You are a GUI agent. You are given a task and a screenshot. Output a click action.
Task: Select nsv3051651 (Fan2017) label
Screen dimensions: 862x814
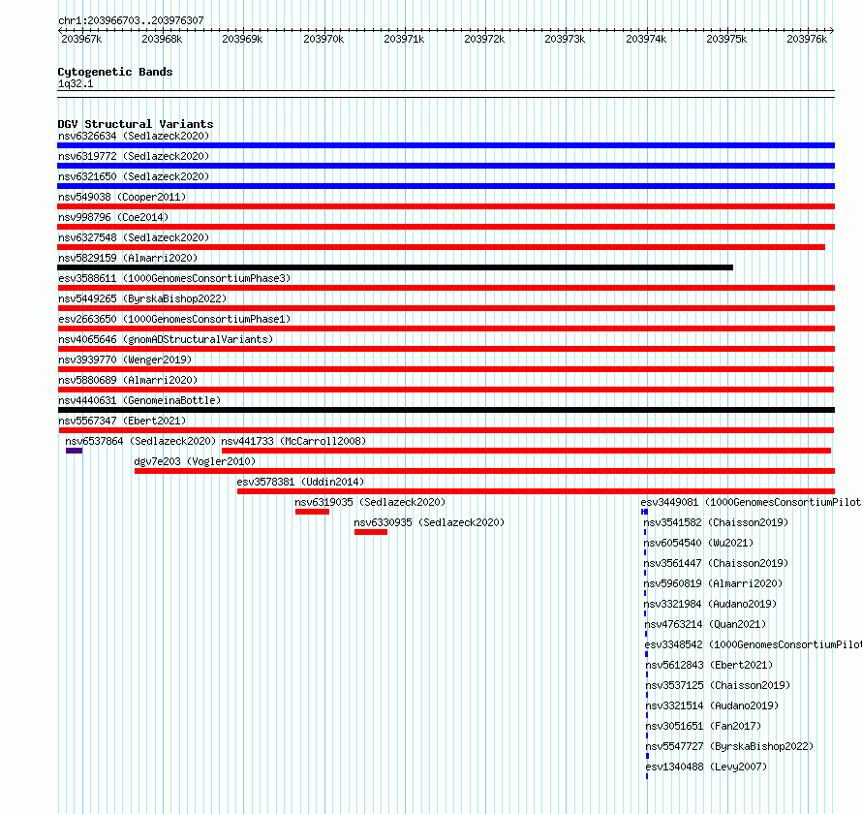coord(703,726)
